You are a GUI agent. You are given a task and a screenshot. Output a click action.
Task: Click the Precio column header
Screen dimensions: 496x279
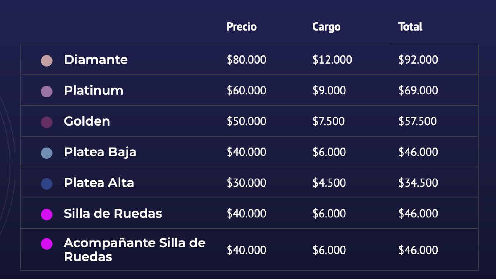[x=241, y=27]
